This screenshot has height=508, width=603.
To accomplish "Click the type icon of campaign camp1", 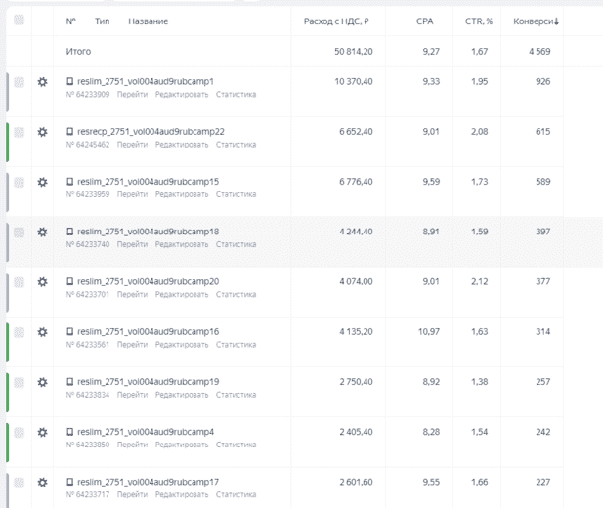I will pyautogui.click(x=70, y=81).
